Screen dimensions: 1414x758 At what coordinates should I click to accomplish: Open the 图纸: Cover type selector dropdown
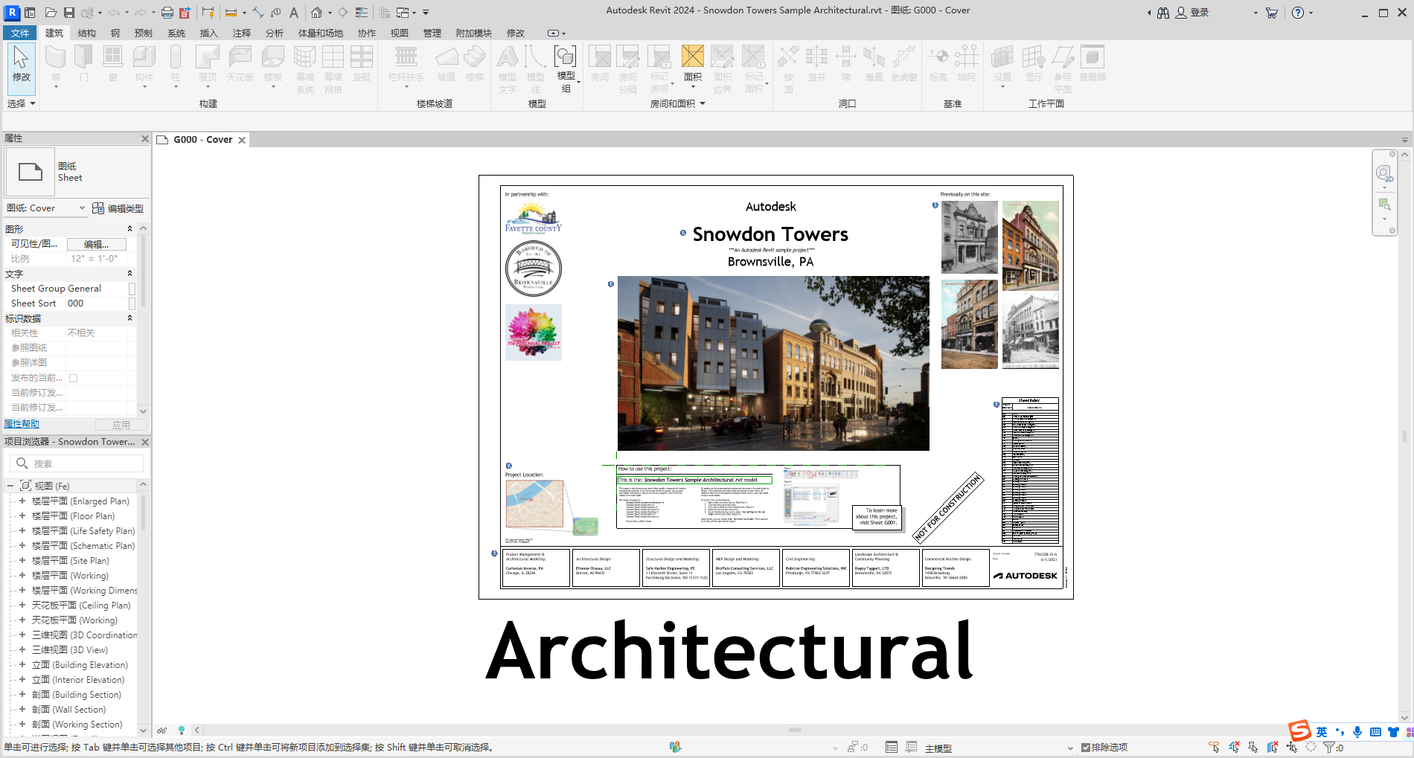82,208
